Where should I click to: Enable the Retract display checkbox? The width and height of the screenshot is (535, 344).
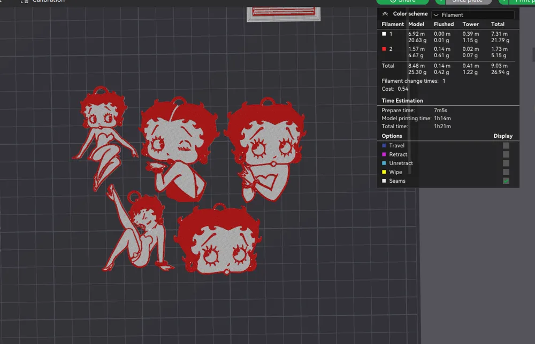coord(506,154)
